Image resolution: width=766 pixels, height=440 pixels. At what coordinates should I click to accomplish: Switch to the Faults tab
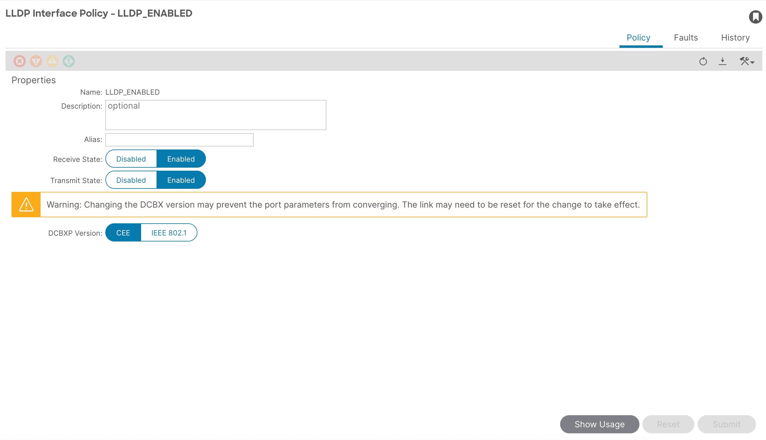tap(686, 38)
